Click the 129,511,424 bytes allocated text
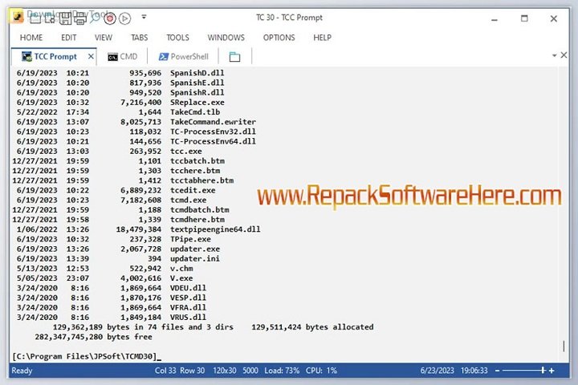The height and width of the screenshot is (385, 578). [312, 327]
